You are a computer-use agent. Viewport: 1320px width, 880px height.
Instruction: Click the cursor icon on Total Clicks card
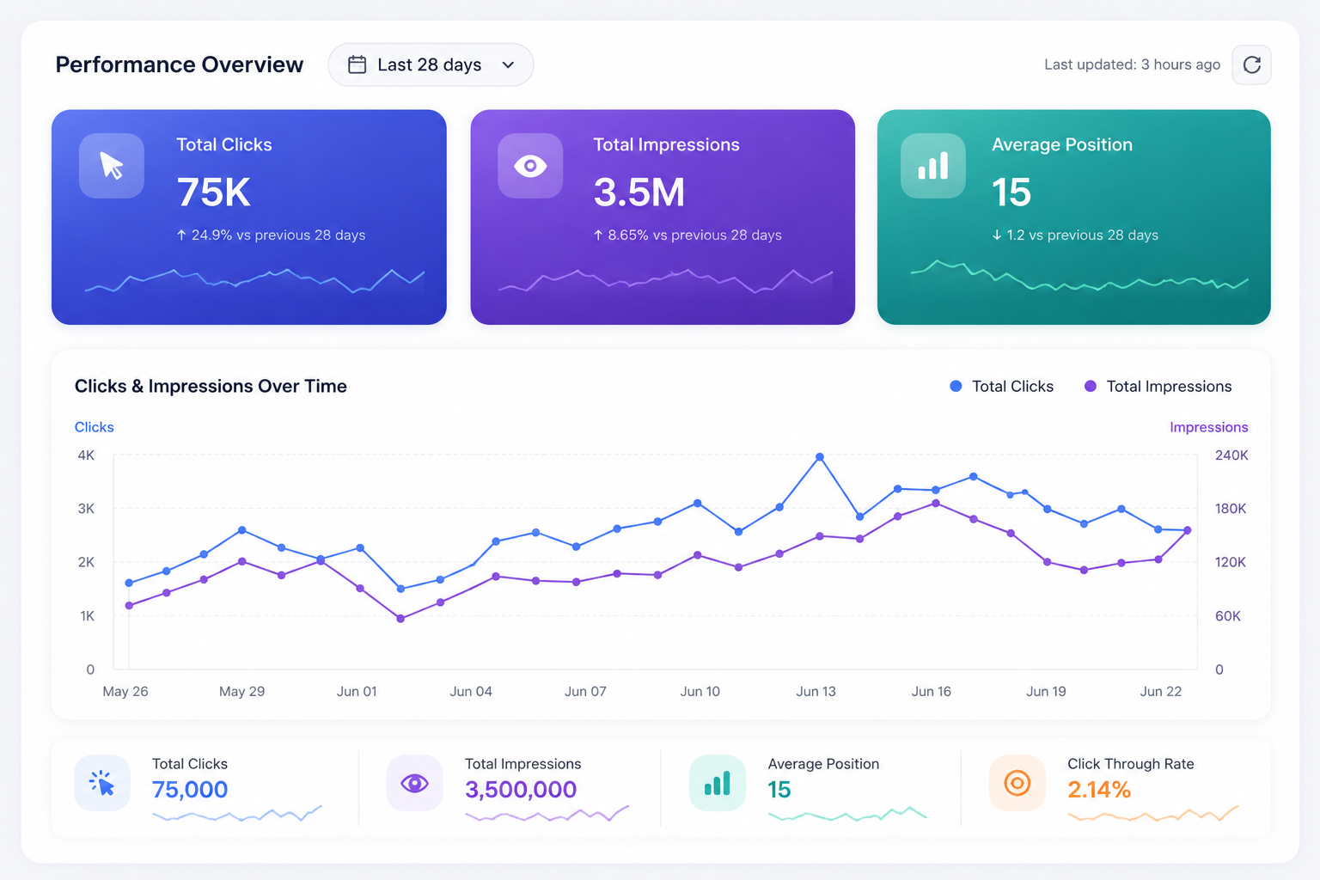pyautogui.click(x=112, y=166)
